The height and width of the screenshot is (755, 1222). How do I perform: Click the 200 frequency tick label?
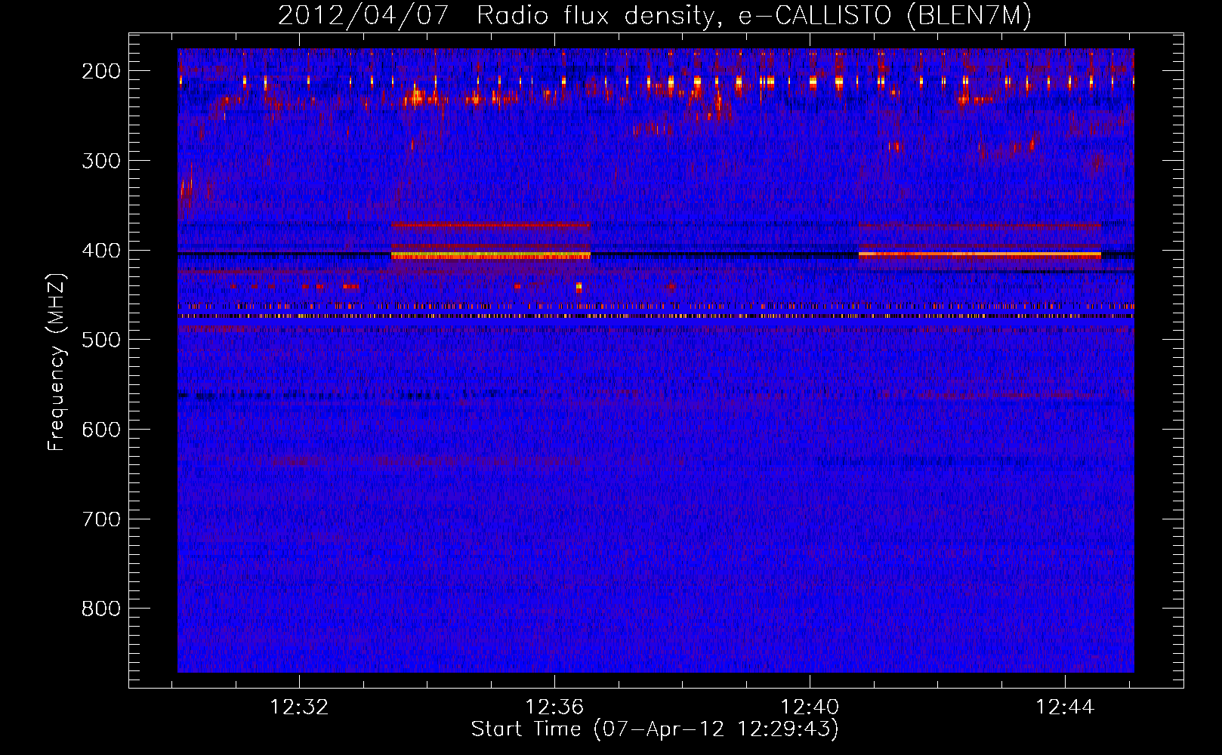100,71
